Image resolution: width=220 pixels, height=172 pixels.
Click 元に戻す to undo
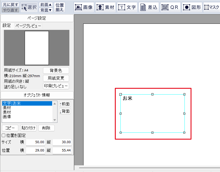[11, 5]
